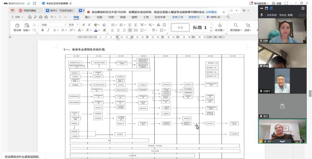Toggle bold formatting (B)
This screenshot has width=312, height=159.
pyautogui.click(x=42, y=30)
